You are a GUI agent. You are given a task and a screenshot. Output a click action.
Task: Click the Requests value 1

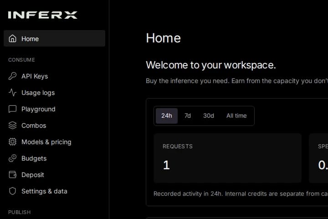pyautogui.click(x=166, y=165)
